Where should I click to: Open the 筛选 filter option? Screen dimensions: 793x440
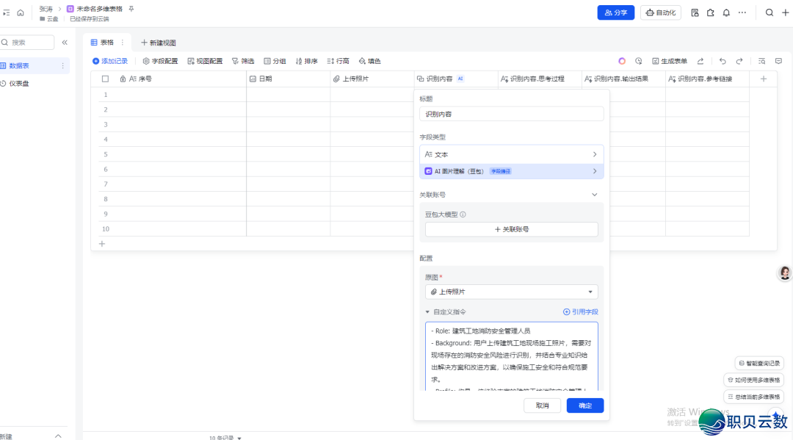click(243, 61)
